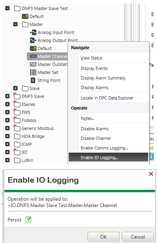Select Display Alarms menu entry
The width and height of the screenshot is (157, 243).
pos(108,88)
